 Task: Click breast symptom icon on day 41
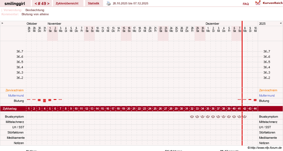point(239,117)
